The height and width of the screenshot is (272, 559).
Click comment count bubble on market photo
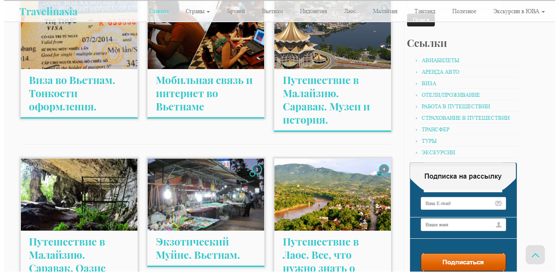coord(256,170)
